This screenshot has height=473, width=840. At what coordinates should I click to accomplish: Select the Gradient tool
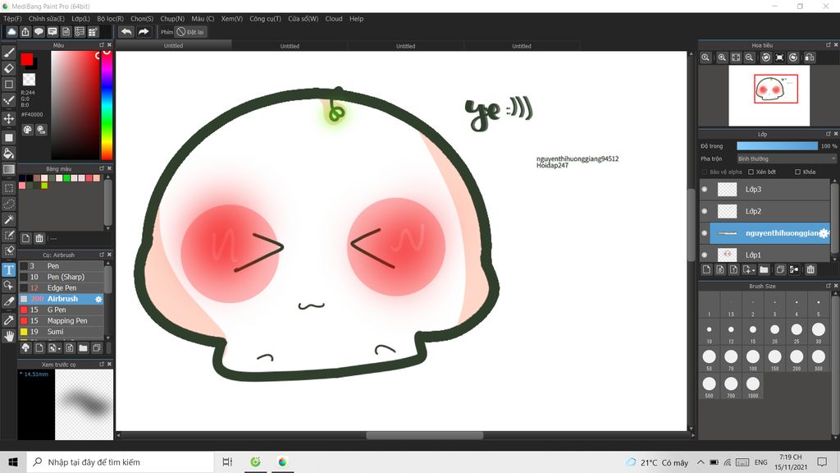(9, 169)
